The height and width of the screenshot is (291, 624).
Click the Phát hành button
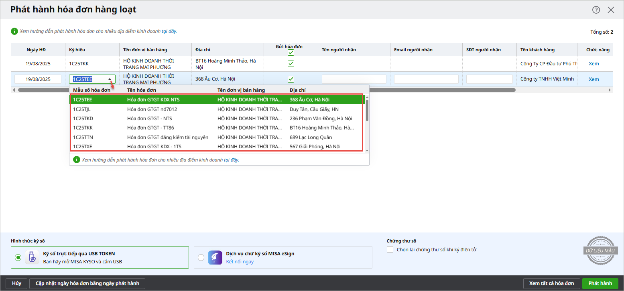600,283
